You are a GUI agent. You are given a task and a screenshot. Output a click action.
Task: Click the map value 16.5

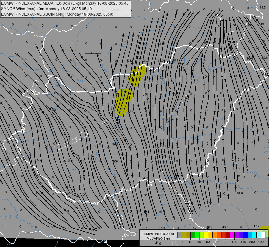click(263, 7)
